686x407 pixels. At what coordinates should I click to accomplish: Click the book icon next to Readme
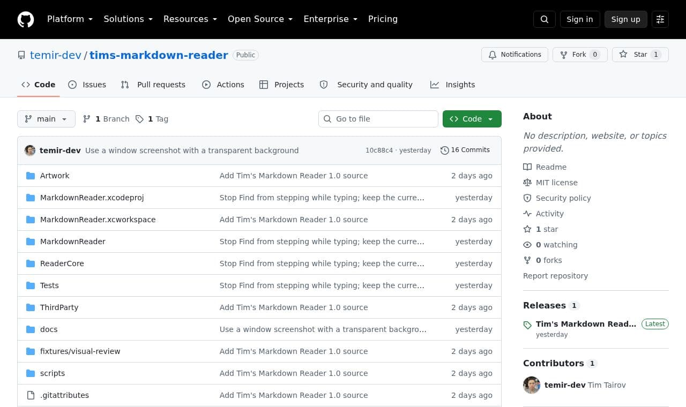(527, 167)
